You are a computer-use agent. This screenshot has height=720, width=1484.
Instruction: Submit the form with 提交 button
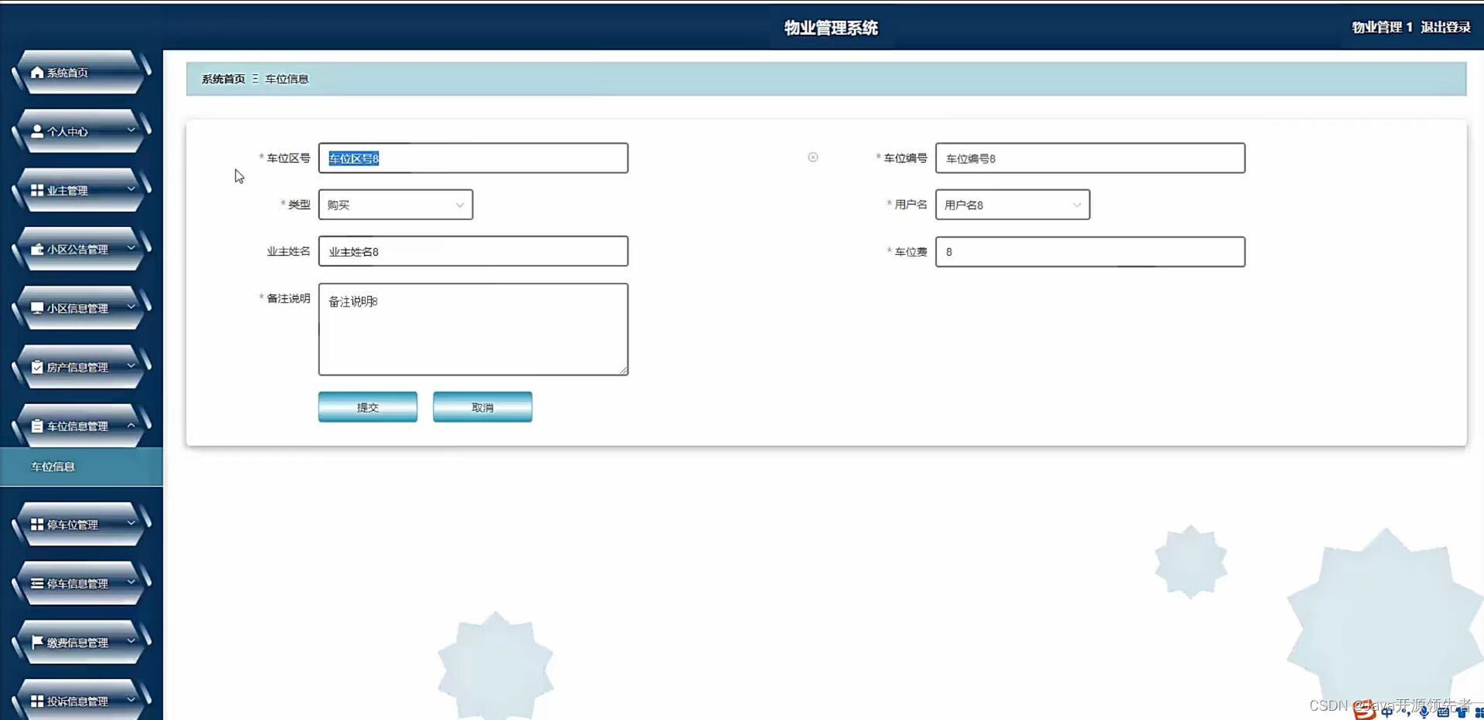click(x=368, y=407)
